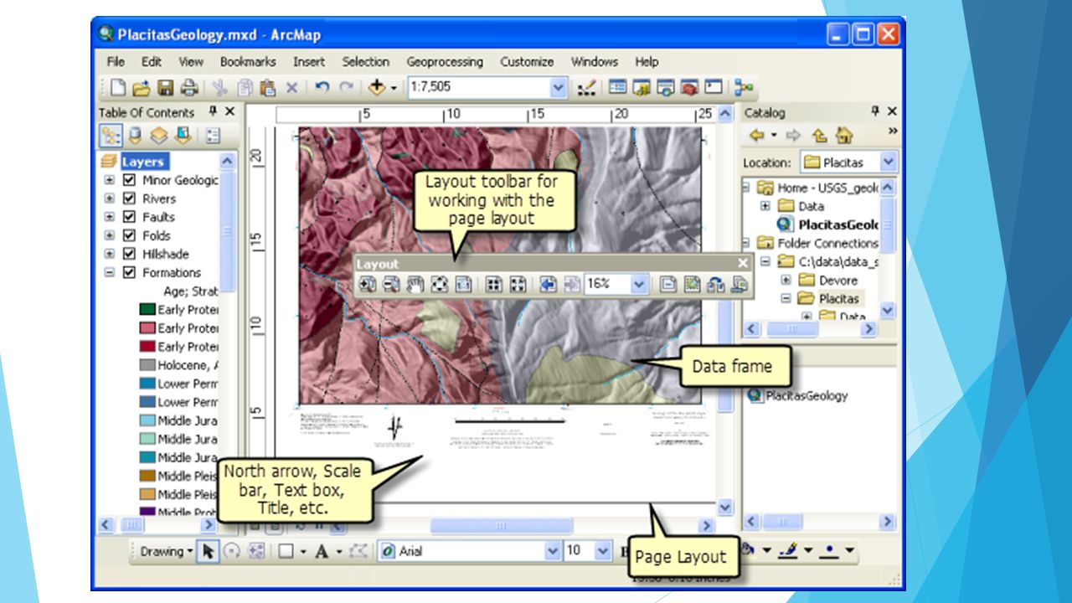Open the Catalog Location Placitas dropdown
The height and width of the screenshot is (603, 1072).
[888, 162]
